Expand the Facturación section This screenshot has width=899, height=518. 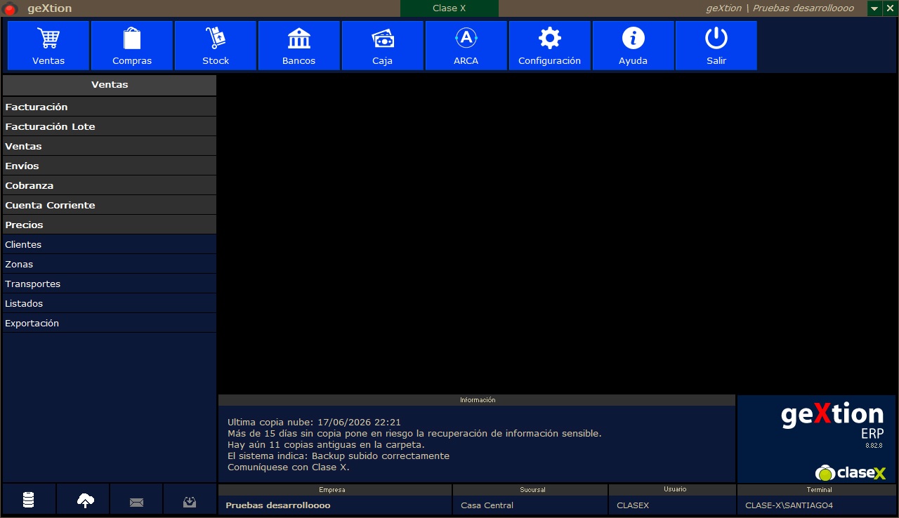tap(110, 107)
